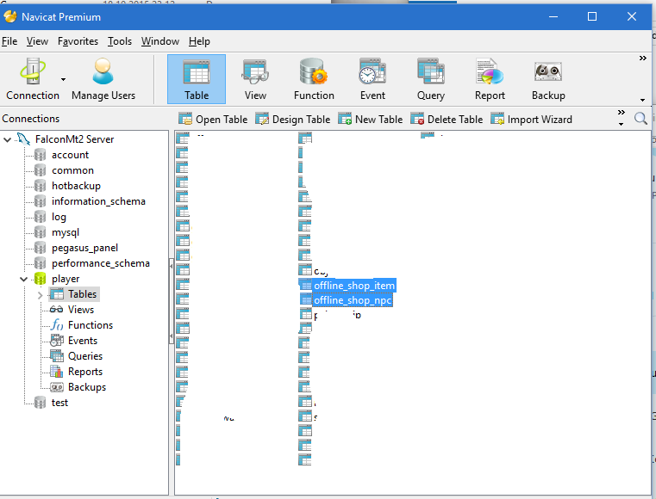
Task: Click Design Table button
Action: click(293, 120)
